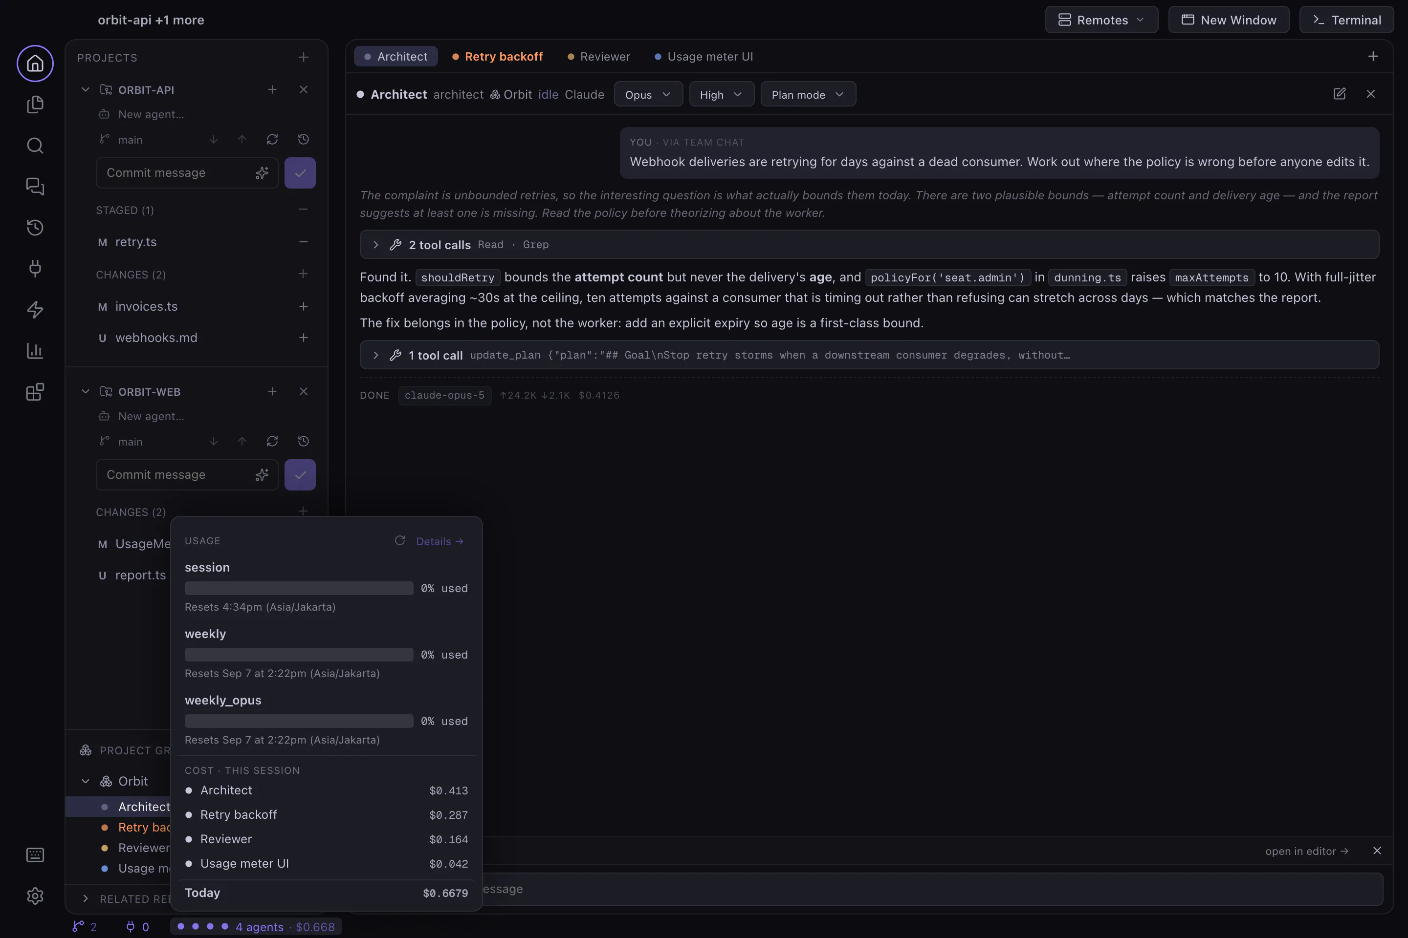Collapse the Orbit project group
This screenshot has width=1408, height=938.
86,781
